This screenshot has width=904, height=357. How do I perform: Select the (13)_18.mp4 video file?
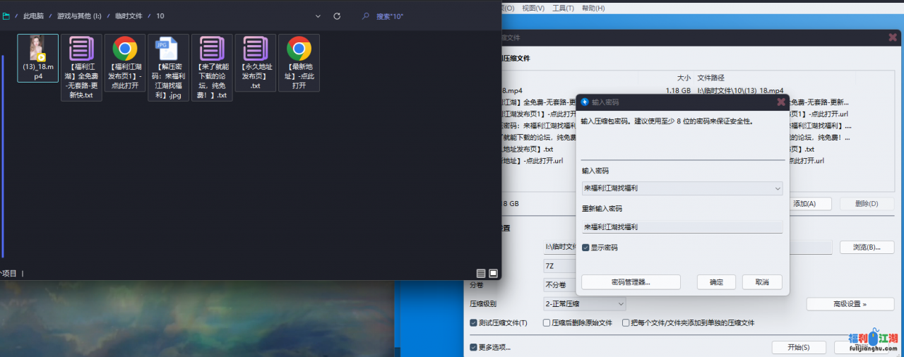tap(37, 49)
